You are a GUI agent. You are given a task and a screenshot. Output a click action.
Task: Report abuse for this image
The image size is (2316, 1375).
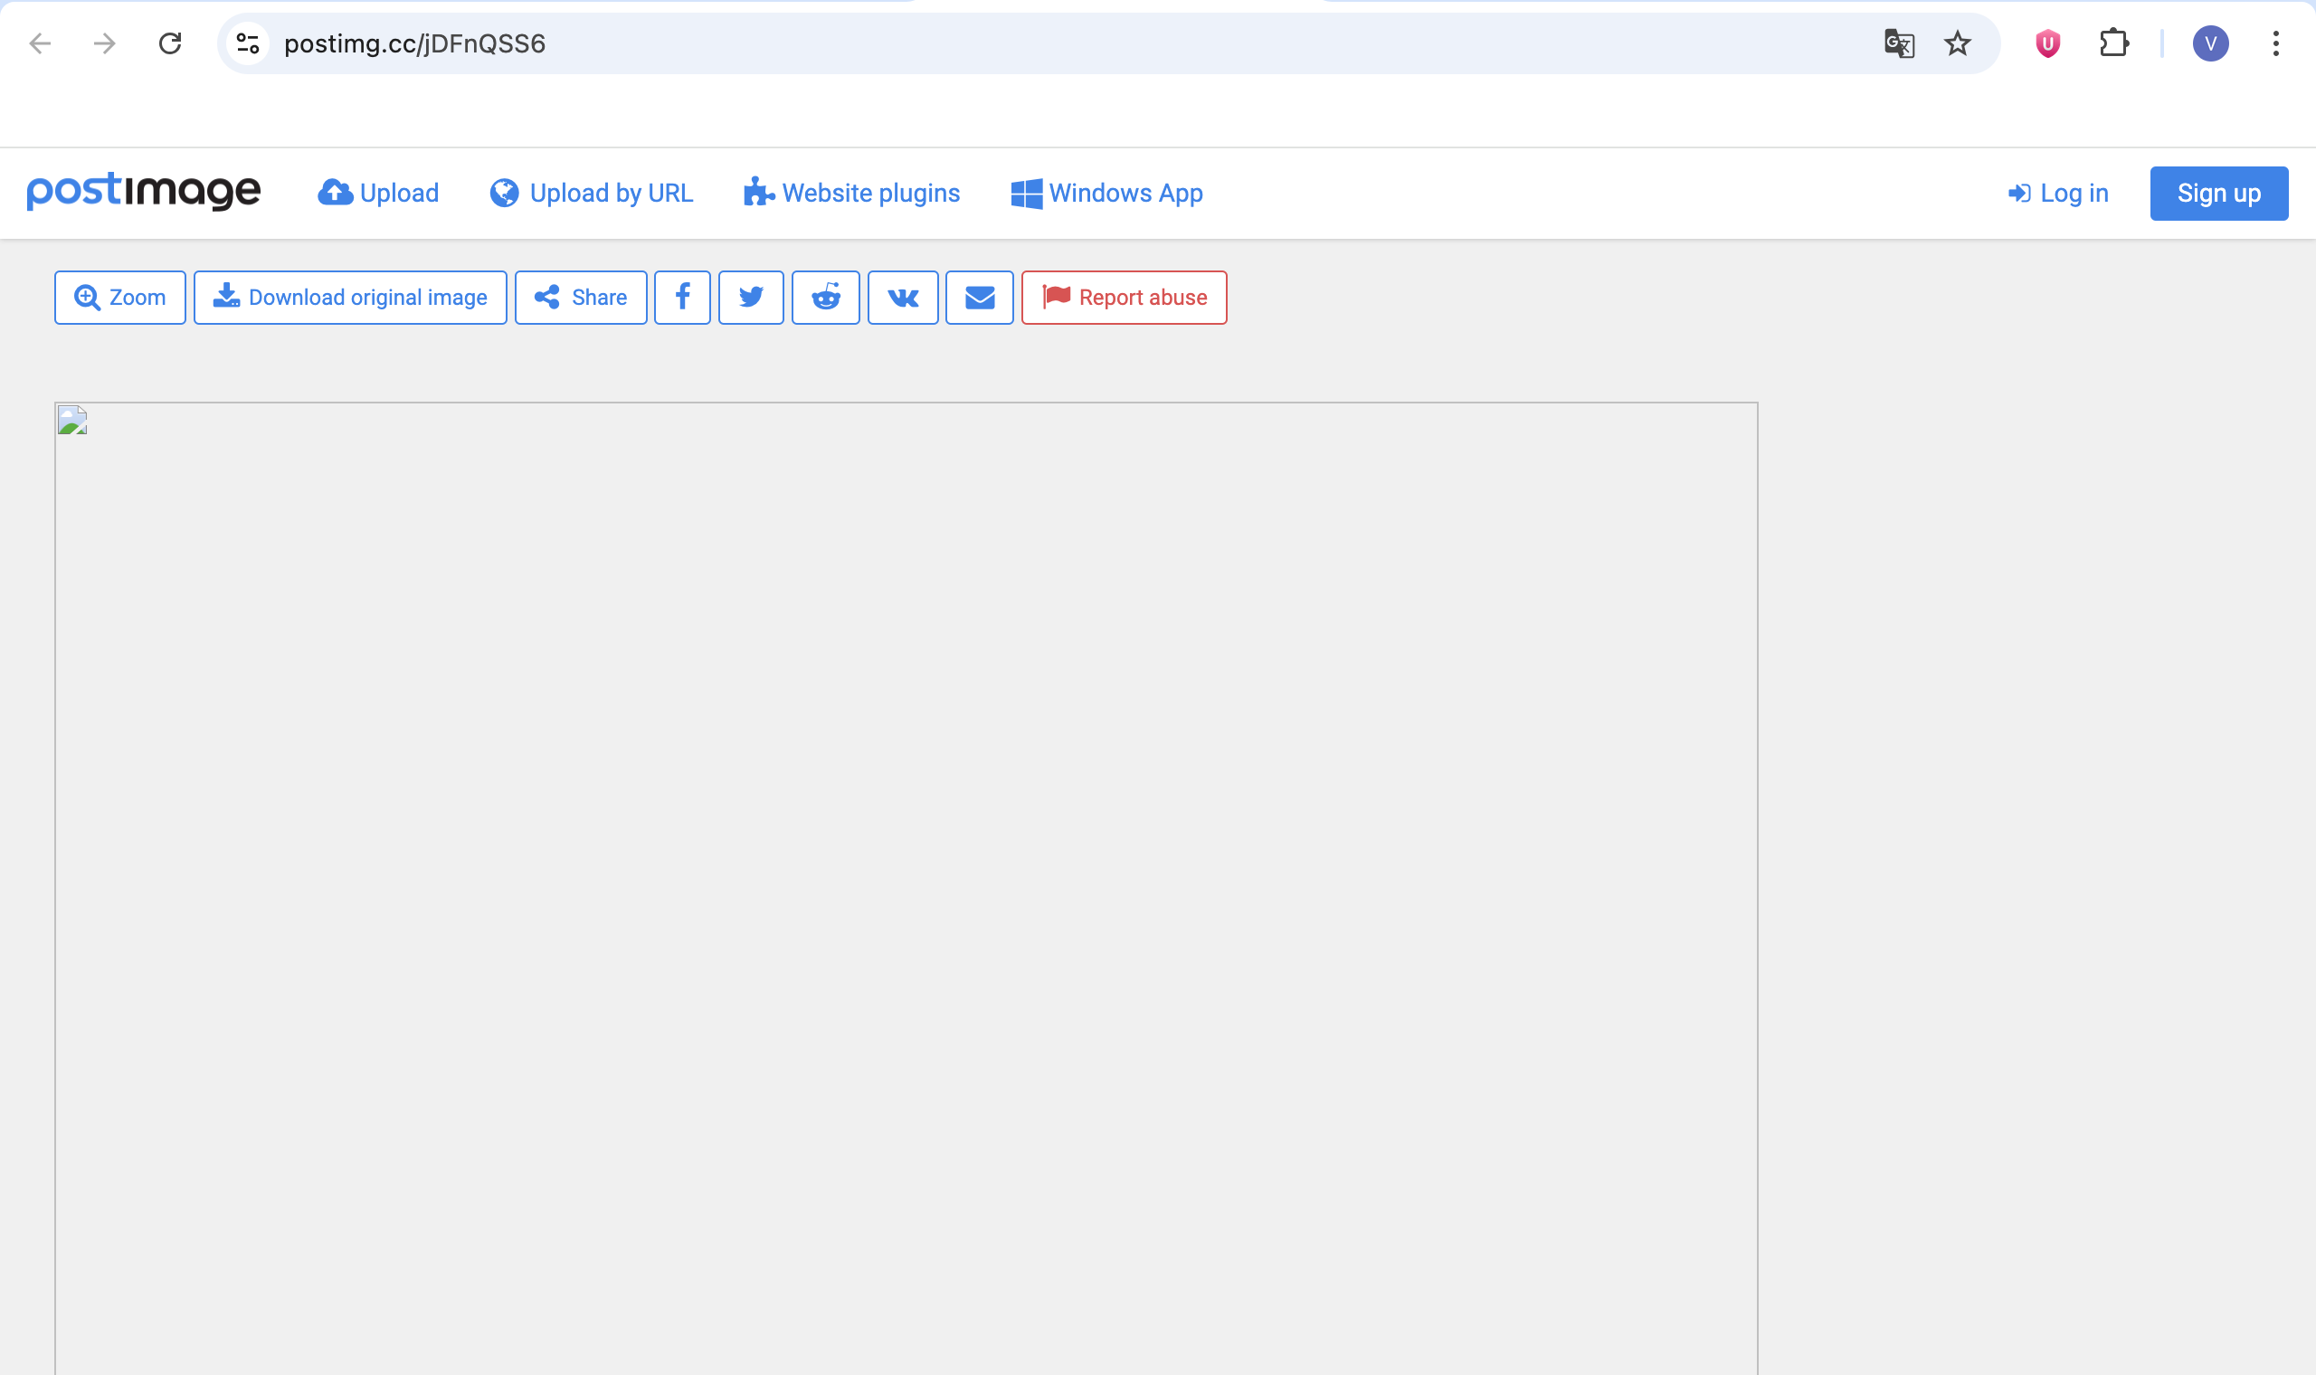coord(1124,298)
